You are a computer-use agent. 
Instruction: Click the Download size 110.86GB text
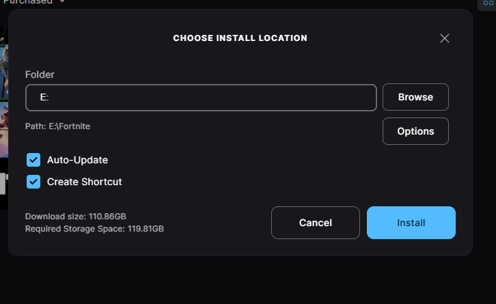(76, 217)
